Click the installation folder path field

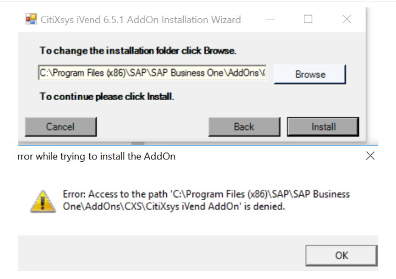[x=152, y=73]
